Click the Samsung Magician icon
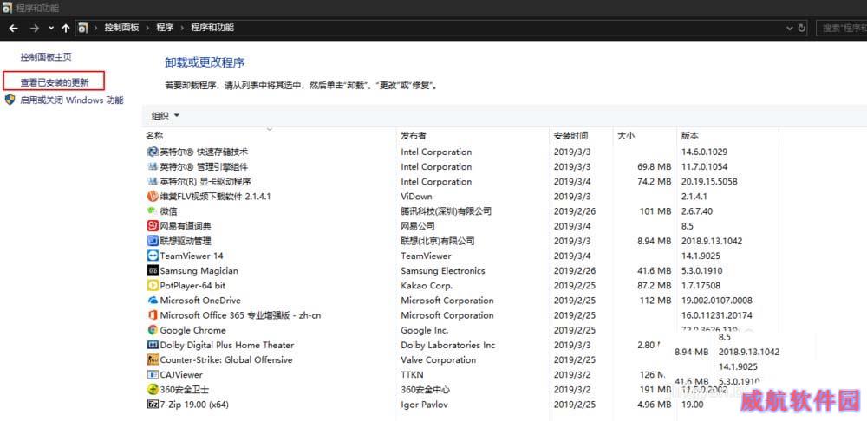Image resolution: width=867 pixels, height=421 pixels. 153,271
